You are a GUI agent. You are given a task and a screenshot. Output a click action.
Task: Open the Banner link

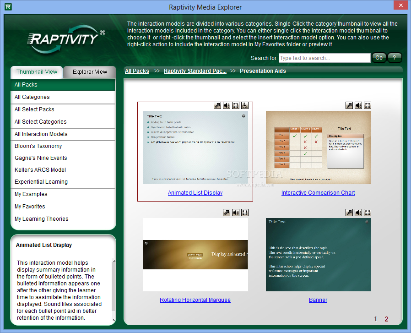[318, 300]
